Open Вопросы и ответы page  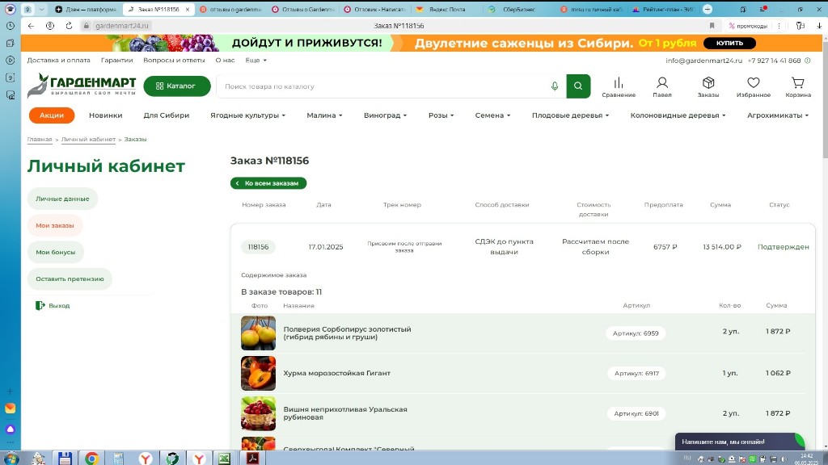pos(174,60)
